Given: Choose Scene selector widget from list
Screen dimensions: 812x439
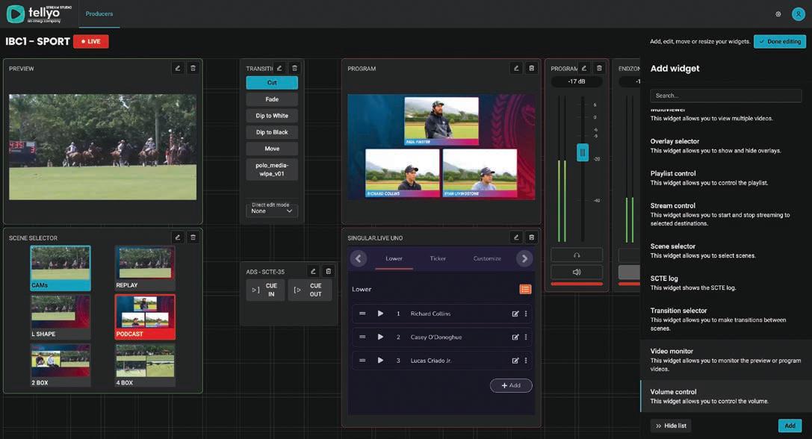Looking at the screenshot, I should point(725,251).
